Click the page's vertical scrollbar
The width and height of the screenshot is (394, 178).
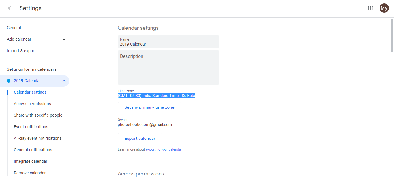click(x=391, y=35)
